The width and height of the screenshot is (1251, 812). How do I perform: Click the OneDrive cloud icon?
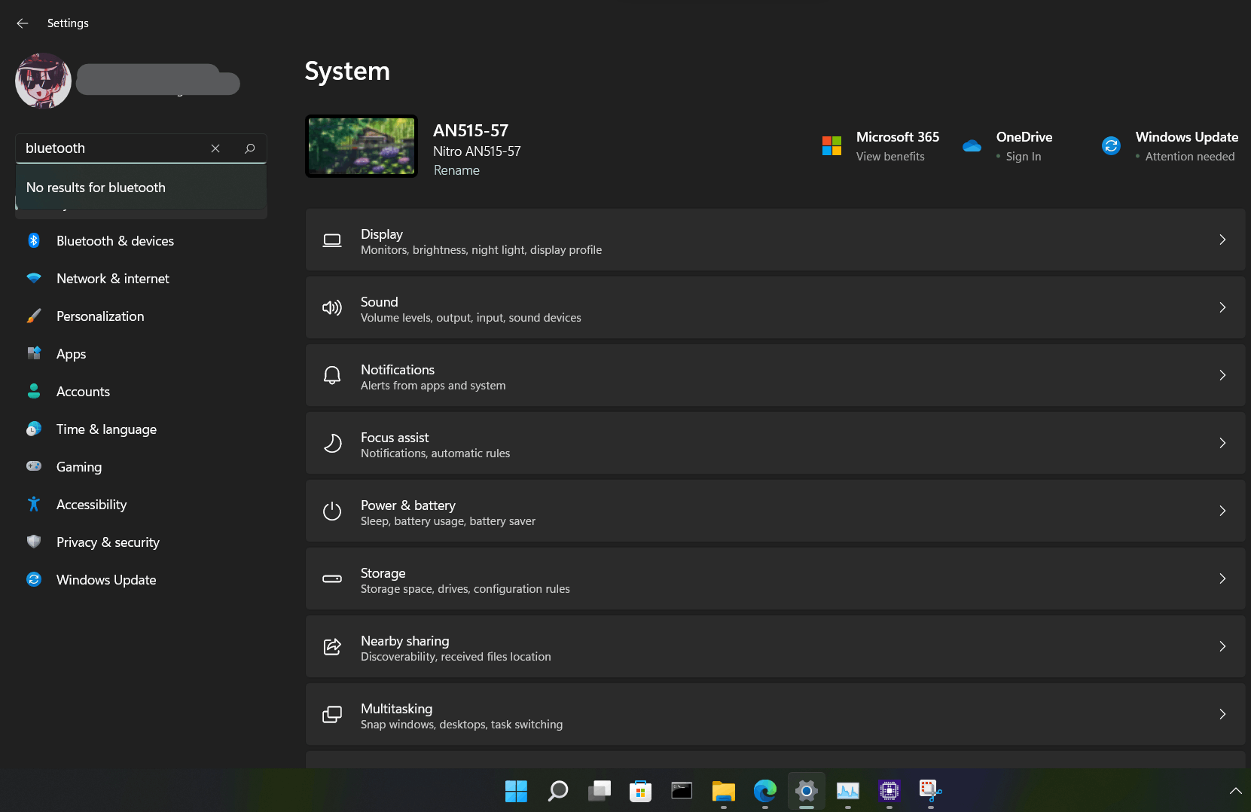(972, 146)
